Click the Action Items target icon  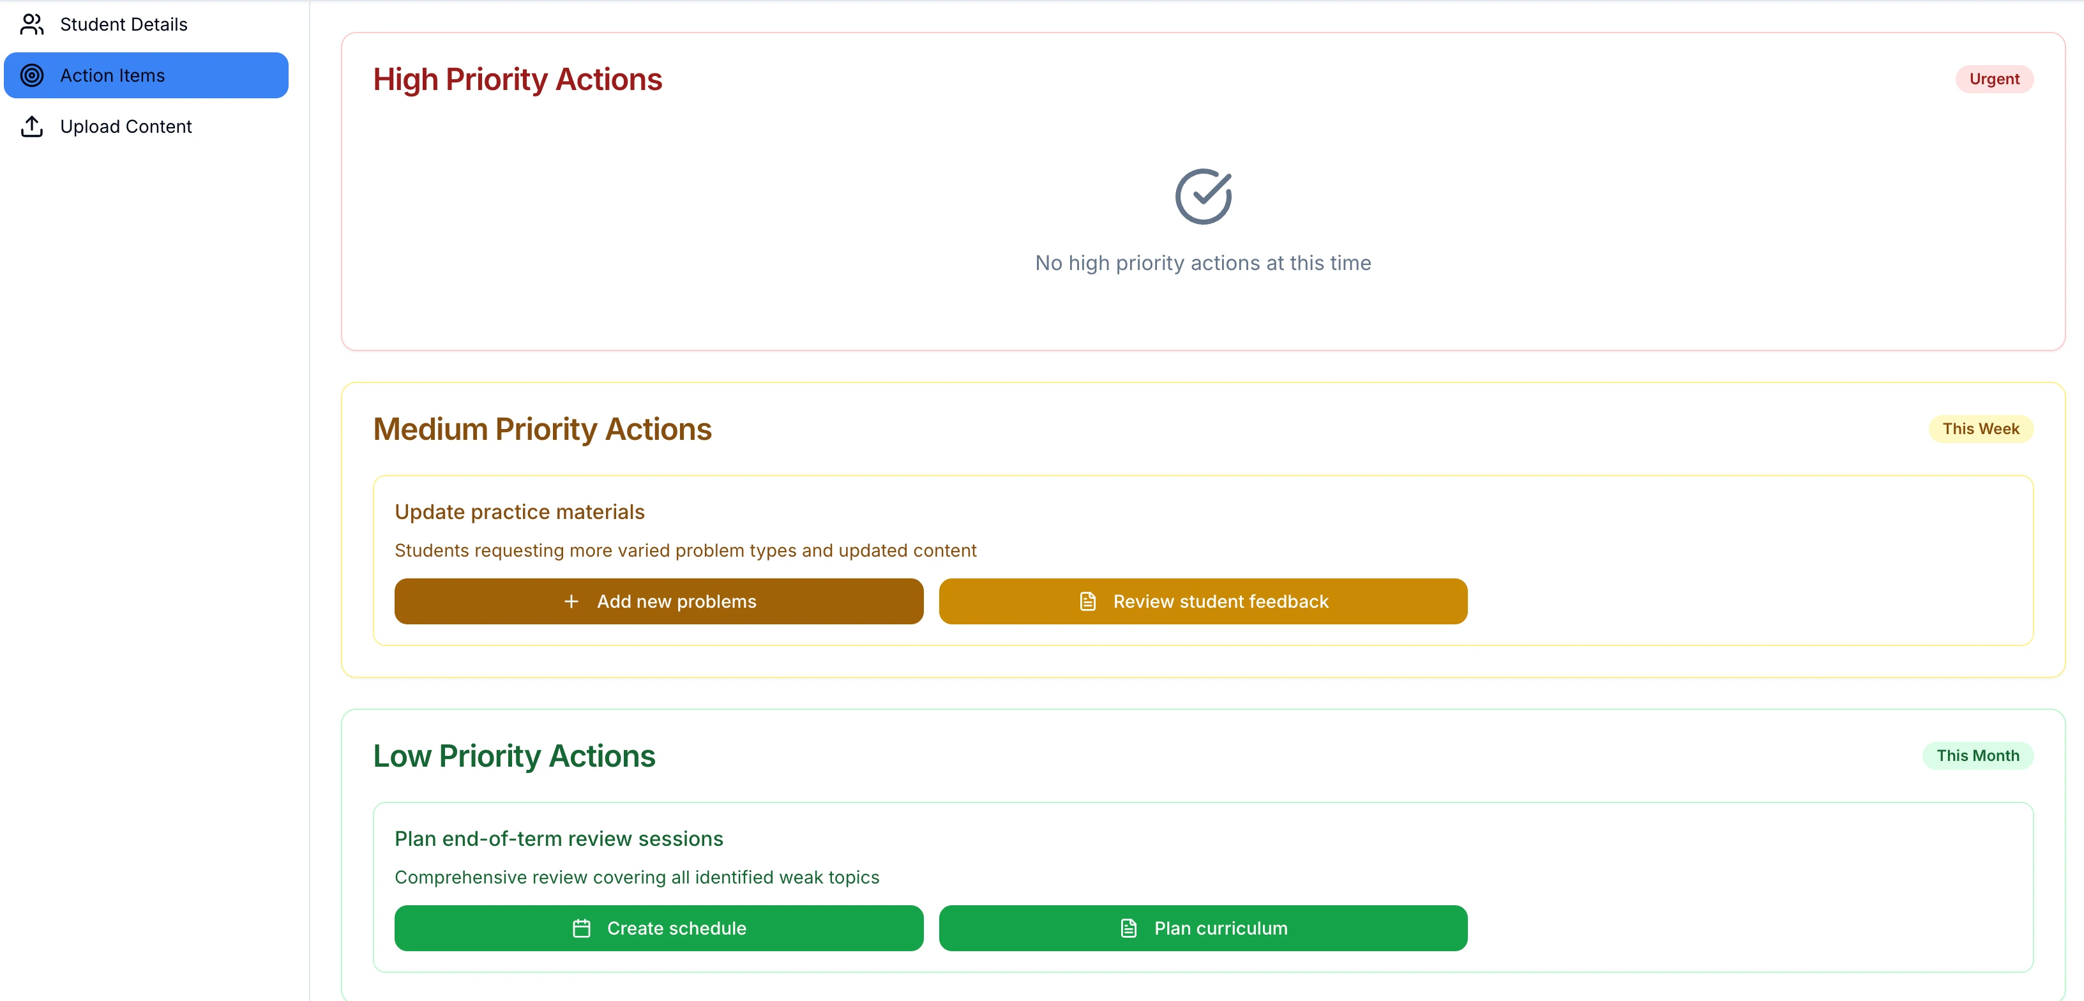click(31, 75)
